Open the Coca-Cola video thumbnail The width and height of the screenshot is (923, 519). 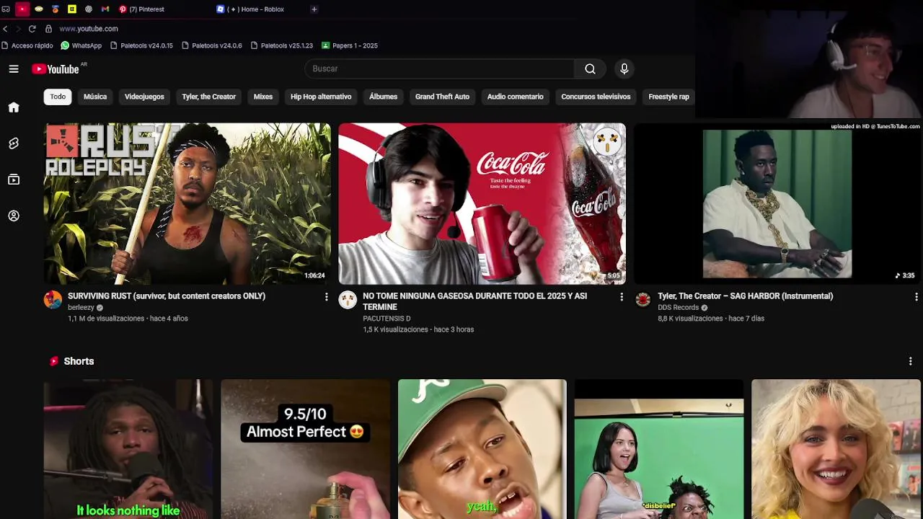pos(482,204)
